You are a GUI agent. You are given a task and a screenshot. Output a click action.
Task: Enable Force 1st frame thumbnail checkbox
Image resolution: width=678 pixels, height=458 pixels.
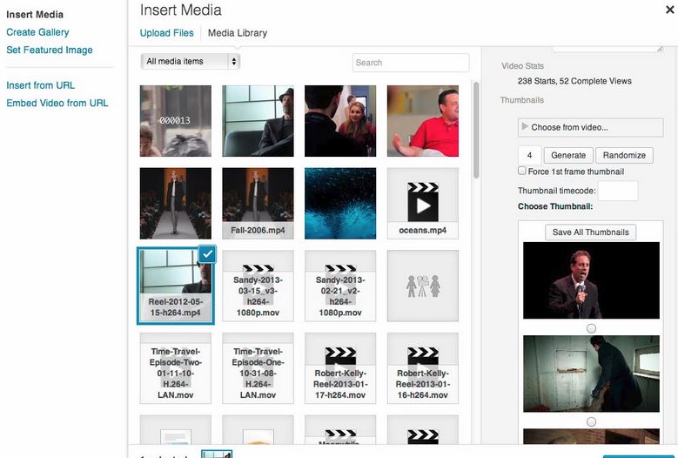coord(522,171)
